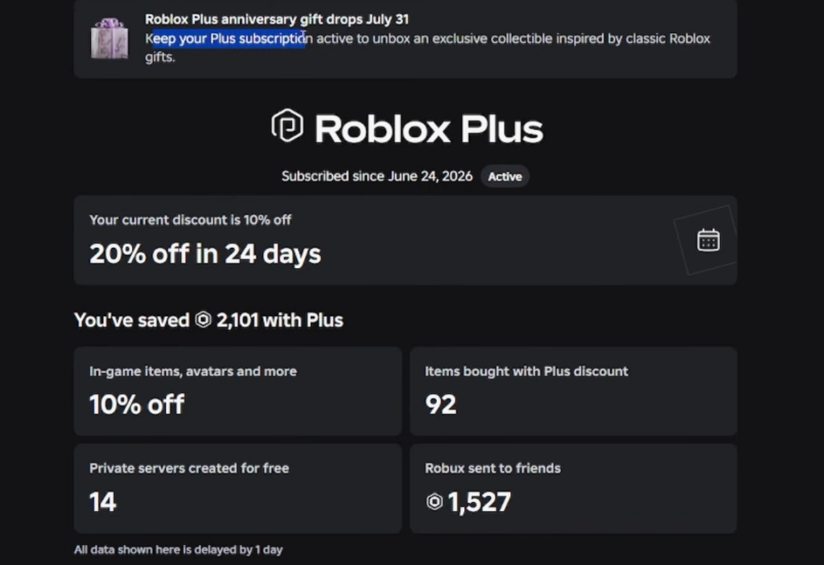Open the Items bought with Plus discount card
This screenshot has height=565, width=824.
tap(573, 391)
